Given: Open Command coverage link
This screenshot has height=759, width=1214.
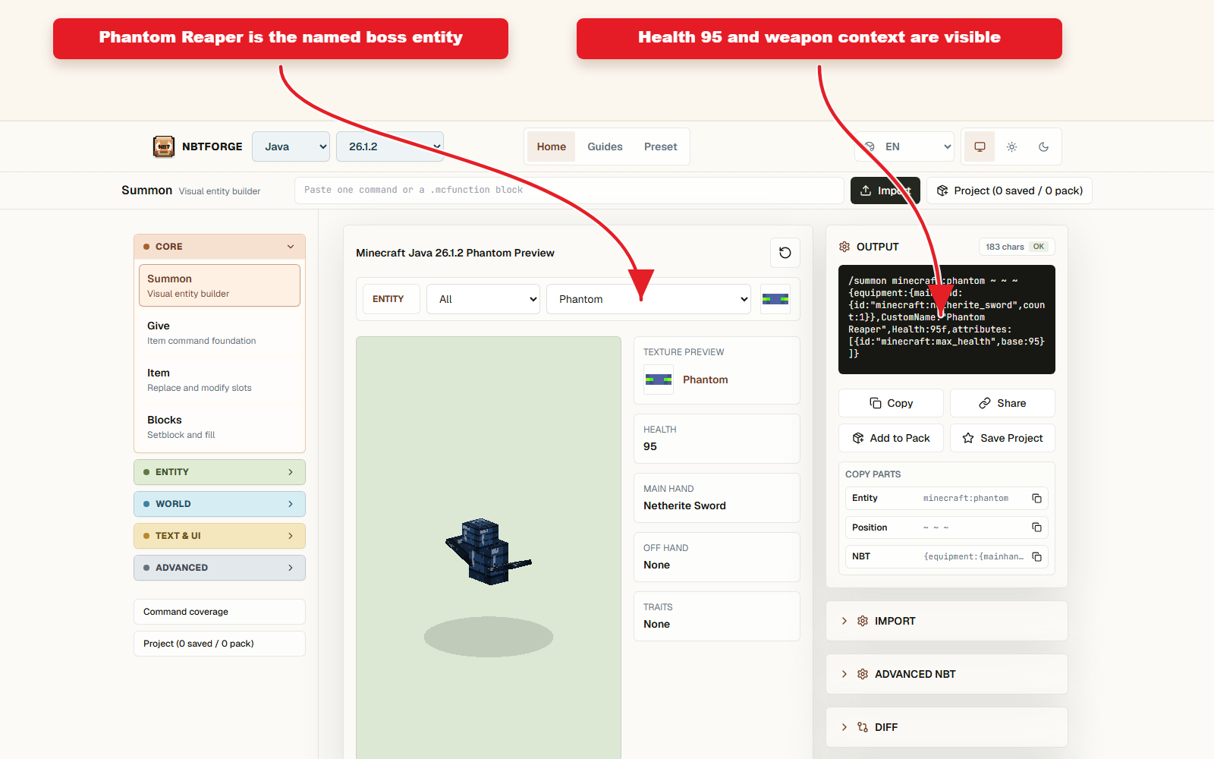Looking at the screenshot, I should pos(219,612).
